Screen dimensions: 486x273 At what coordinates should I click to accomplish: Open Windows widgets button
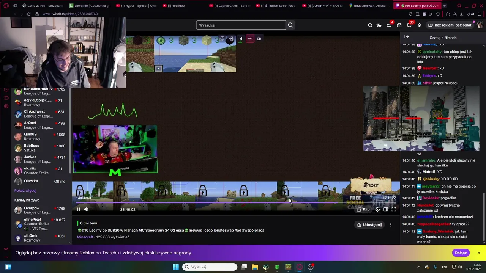pos(8,267)
